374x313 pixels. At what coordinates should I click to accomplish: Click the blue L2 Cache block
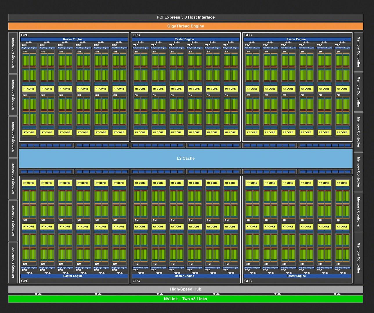point(186,158)
